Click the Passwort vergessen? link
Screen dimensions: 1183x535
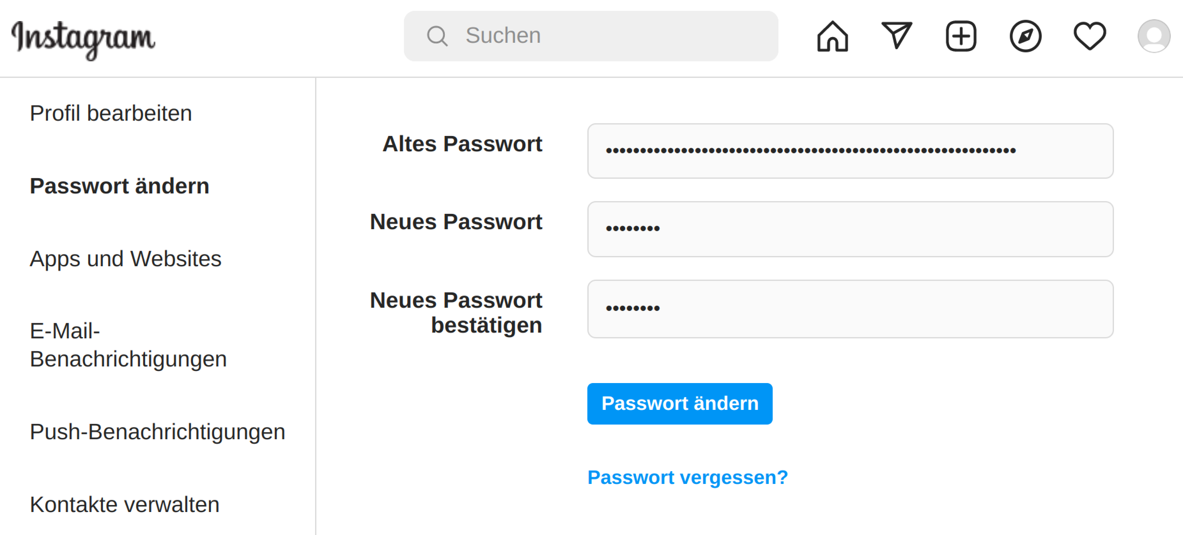[687, 478]
